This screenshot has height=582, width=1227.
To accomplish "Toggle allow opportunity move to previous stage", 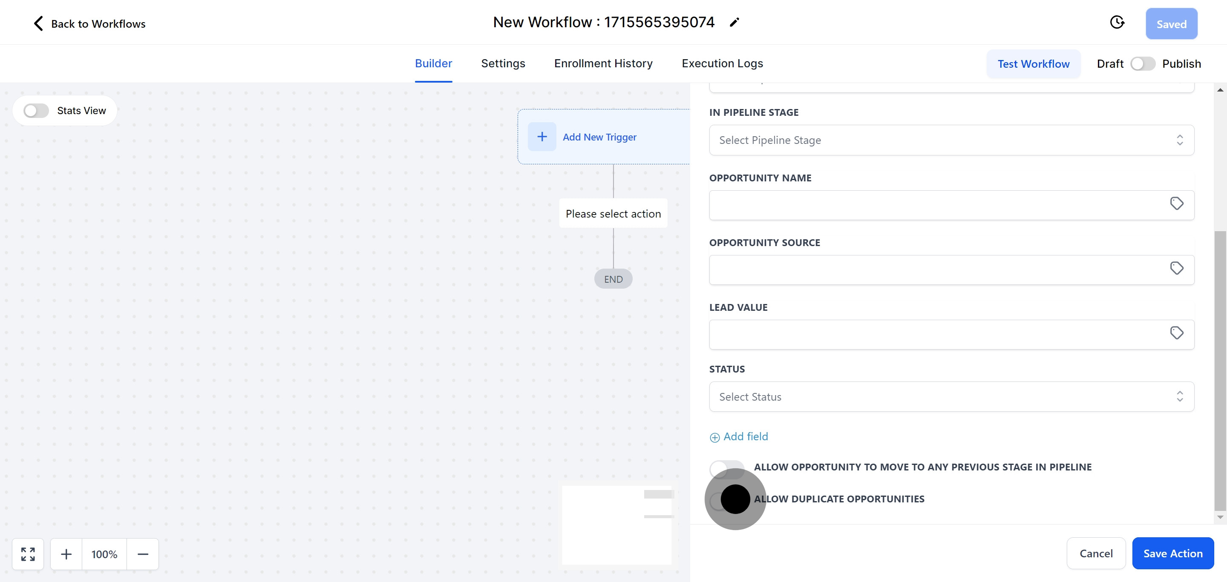I will 726,468.
